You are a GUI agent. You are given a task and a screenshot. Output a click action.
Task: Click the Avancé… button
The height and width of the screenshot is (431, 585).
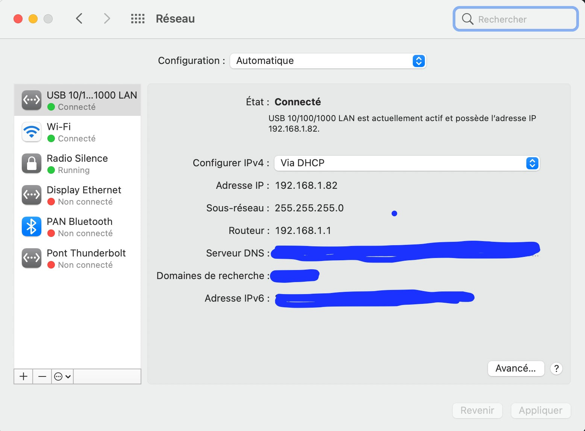[515, 369]
